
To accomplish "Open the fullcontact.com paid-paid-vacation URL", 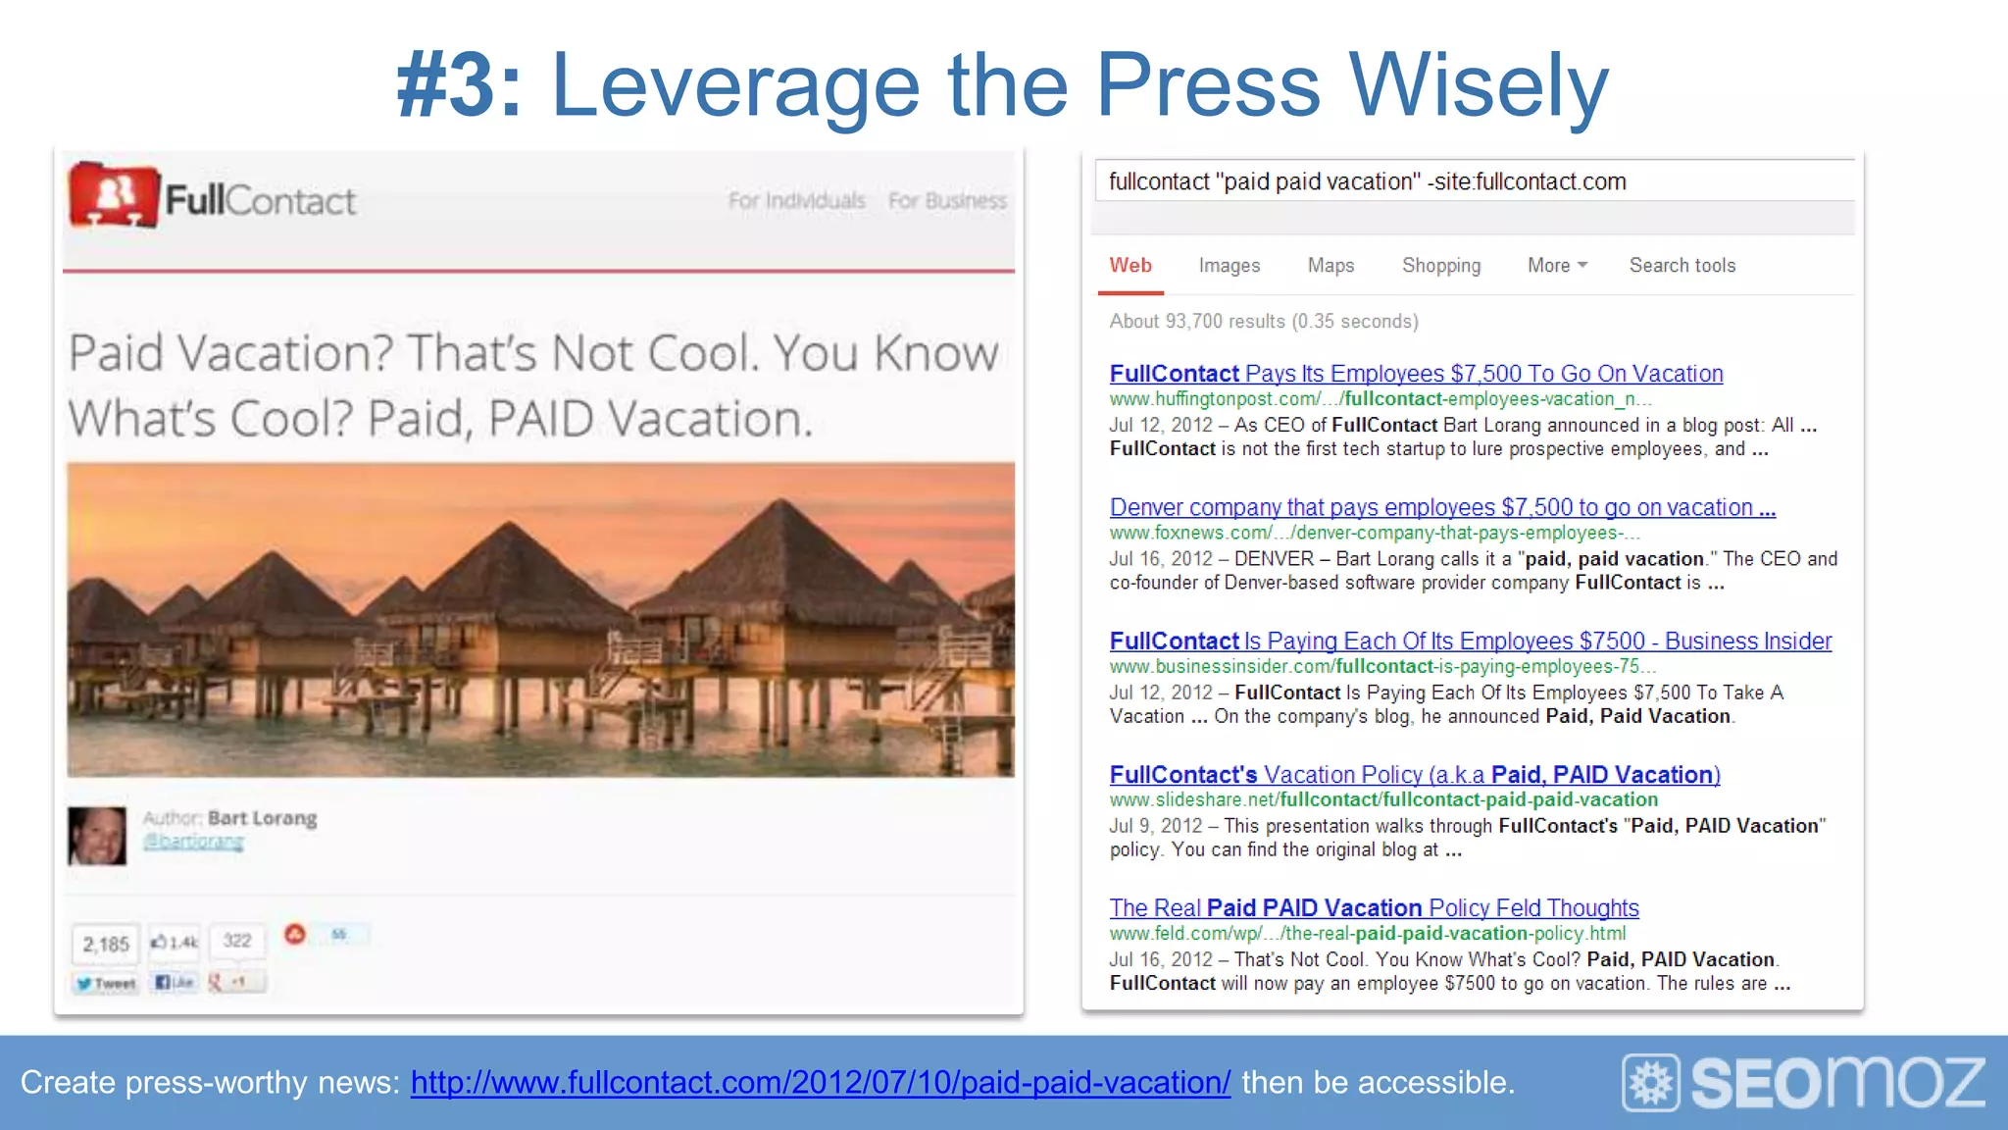I will pos(821,1083).
